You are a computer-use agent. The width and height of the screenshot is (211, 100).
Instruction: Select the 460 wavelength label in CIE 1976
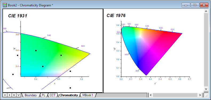click(x=137, y=71)
